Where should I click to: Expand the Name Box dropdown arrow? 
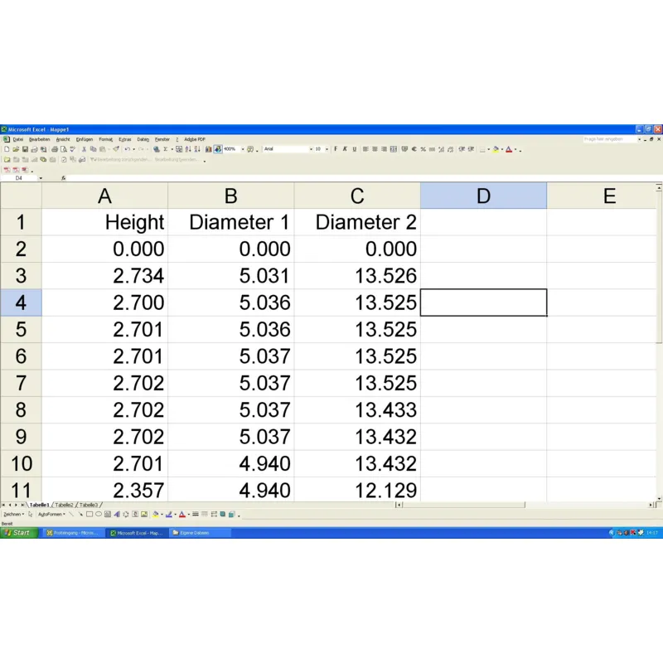pyautogui.click(x=41, y=178)
